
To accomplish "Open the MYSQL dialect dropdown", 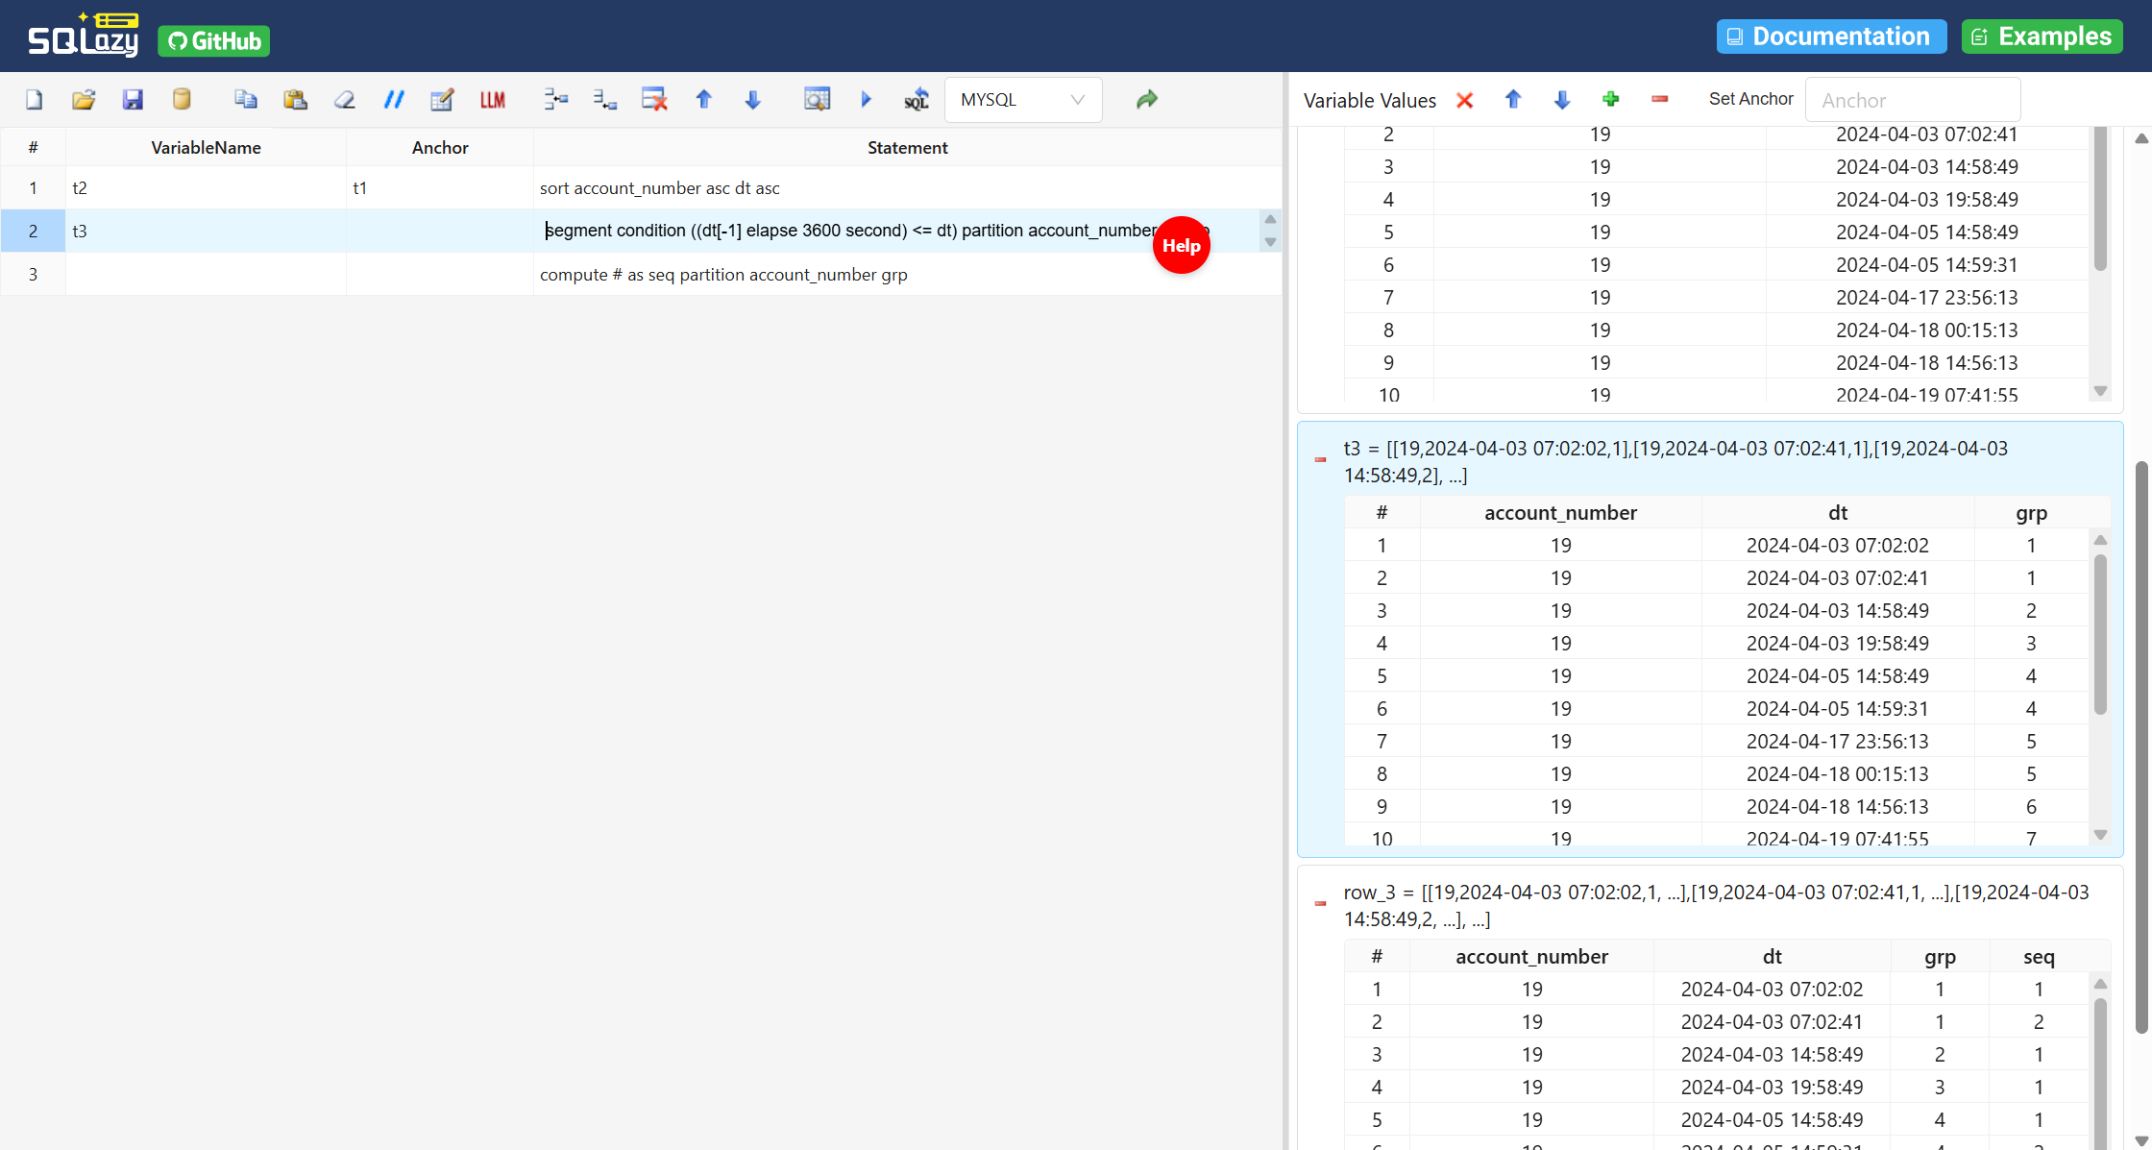I will click(x=1023, y=100).
